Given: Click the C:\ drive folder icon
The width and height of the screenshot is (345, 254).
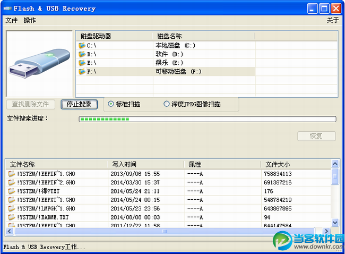Looking at the screenshot, I should (82, 46).
